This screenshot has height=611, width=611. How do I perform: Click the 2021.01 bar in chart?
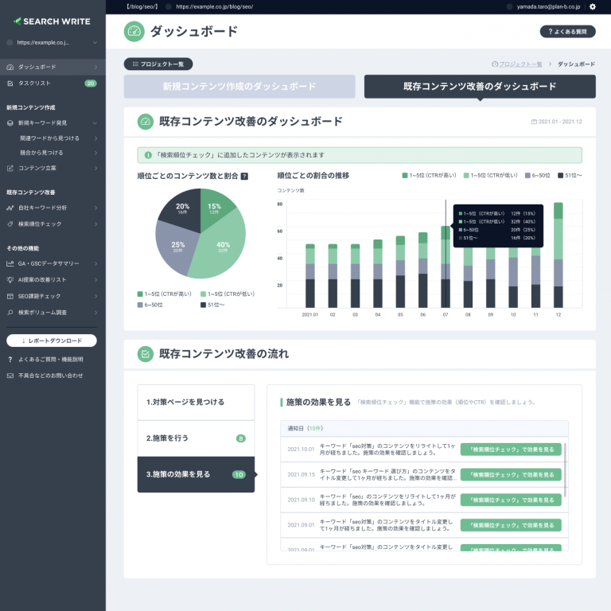310,276
